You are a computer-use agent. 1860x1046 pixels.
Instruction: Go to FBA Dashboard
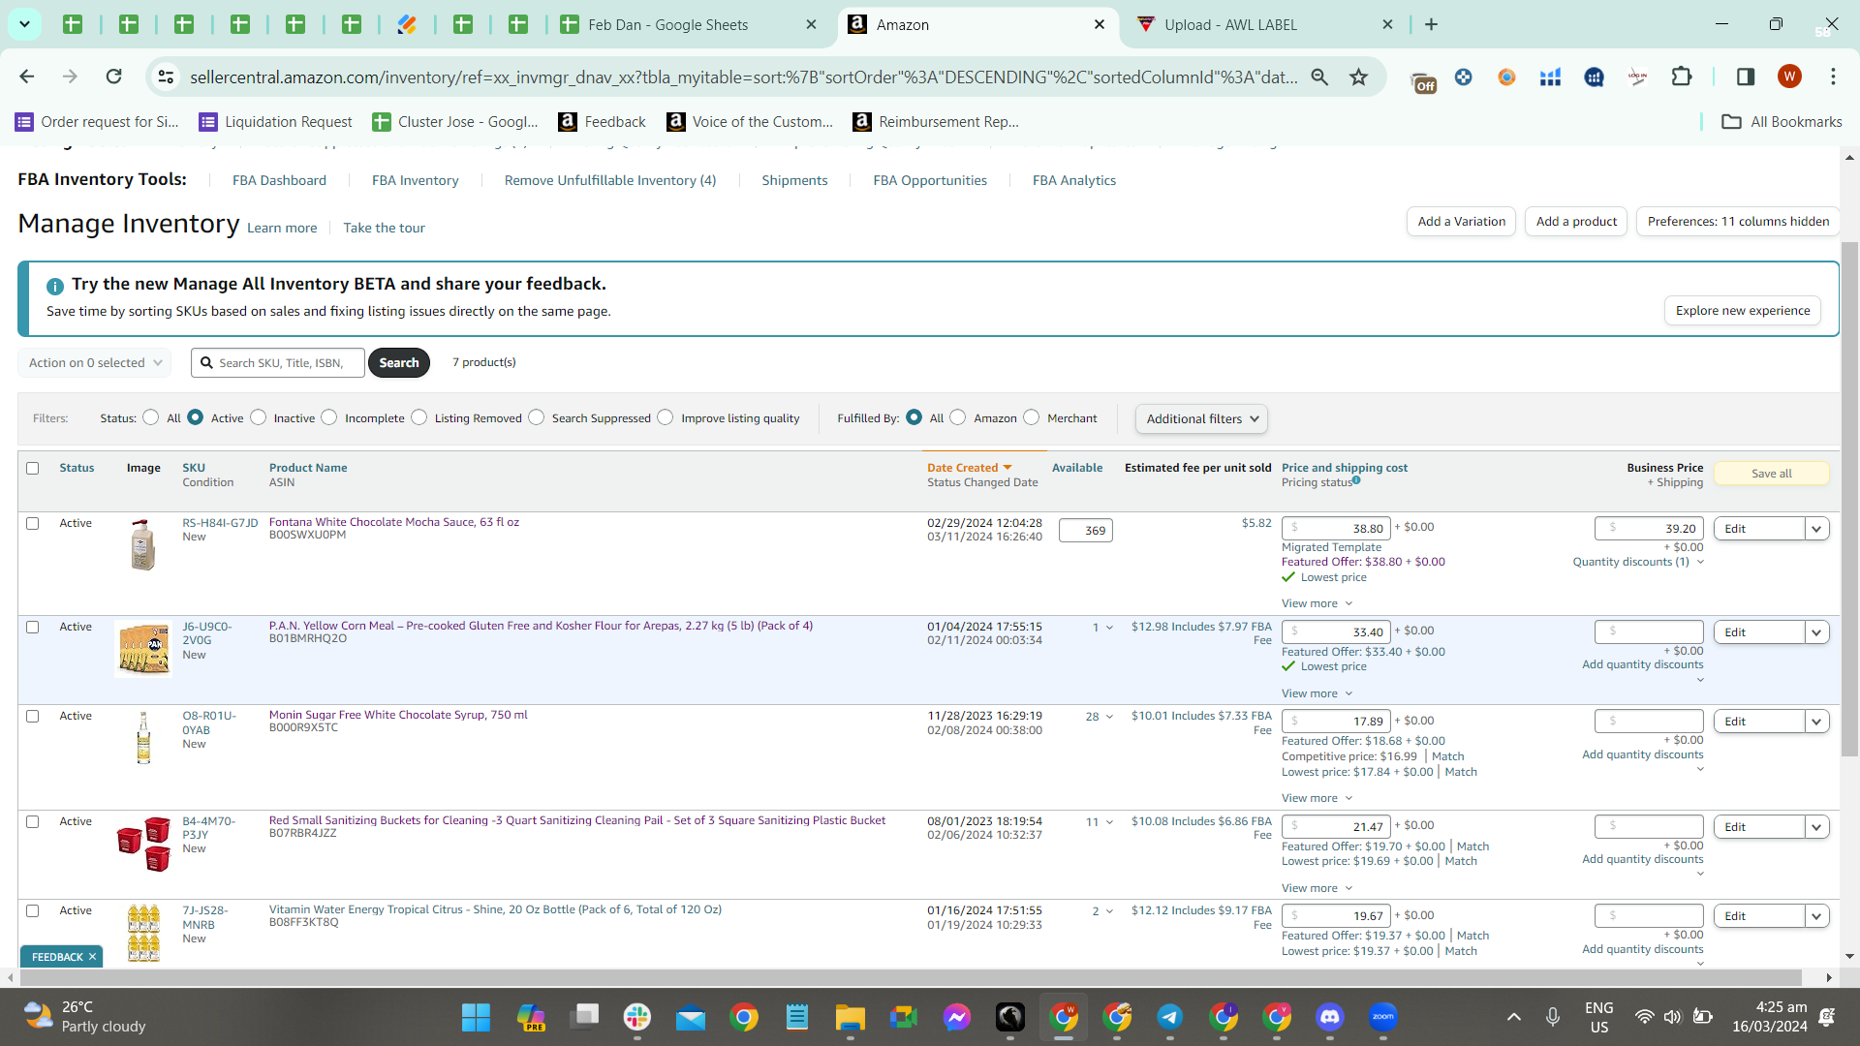click(279, 181)
